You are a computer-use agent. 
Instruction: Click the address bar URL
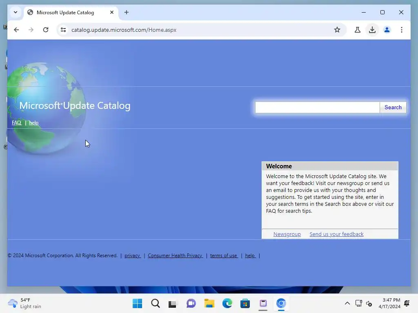(124, 30)
